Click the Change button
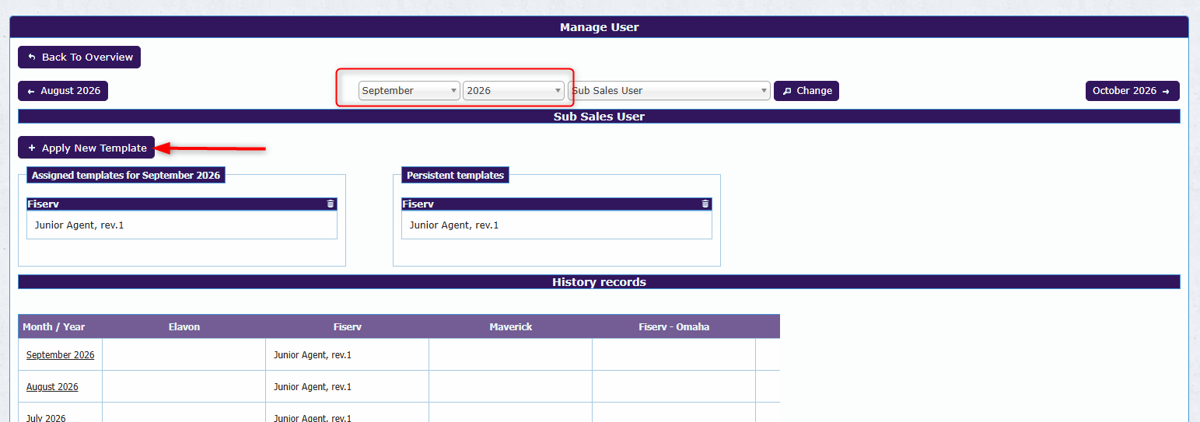 pyautogui.click(x=806, y=91)
